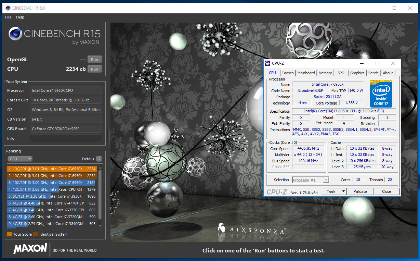The image size is (420, 261).
Task: Click the ranking scrollbar down arrow
Action: 100,226
